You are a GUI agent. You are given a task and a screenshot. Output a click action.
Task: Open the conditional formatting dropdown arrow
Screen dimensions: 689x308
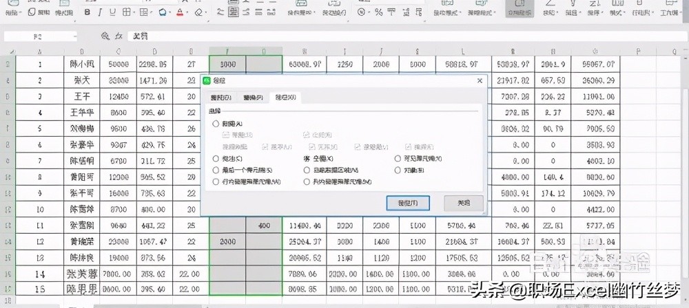coord(460,13)
